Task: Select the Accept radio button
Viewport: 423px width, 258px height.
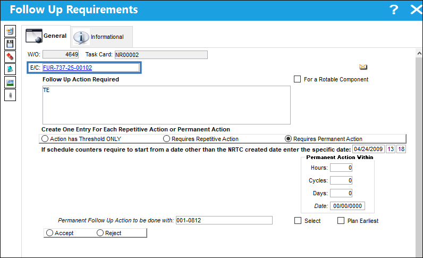Action: tap(49, 233)
